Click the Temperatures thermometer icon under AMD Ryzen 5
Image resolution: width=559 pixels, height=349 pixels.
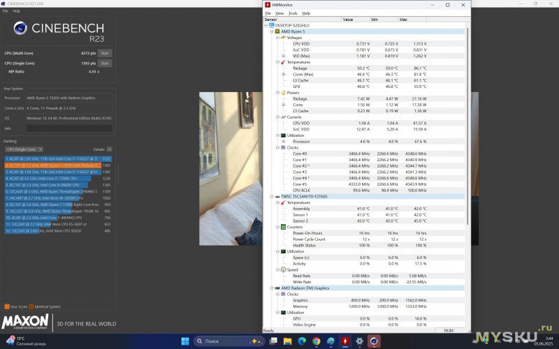283,62
